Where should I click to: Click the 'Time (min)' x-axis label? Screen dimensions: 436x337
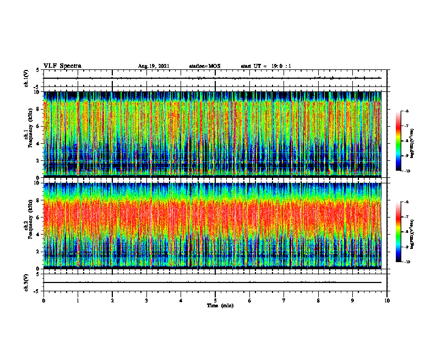tap(220, 306)
